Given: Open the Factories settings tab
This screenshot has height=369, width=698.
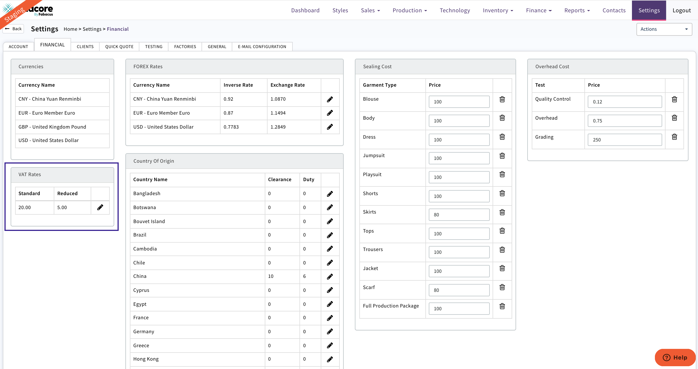Looking at the screenshot, I should [x=185, y=46].
